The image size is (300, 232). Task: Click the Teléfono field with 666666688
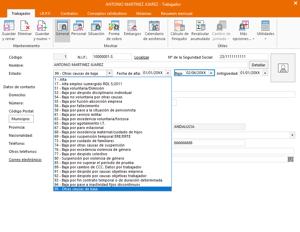pos(209,143)
